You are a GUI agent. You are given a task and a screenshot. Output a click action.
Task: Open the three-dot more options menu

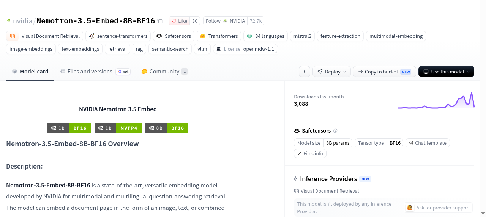tap(304, 72)
